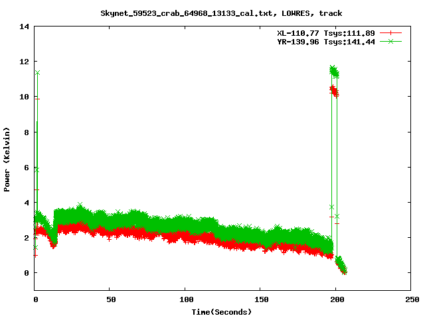The width and height of the screenshot is (425, 318).
Task: Click the Power (Kelvin) y-axis label
Action: tap(7, 159)
